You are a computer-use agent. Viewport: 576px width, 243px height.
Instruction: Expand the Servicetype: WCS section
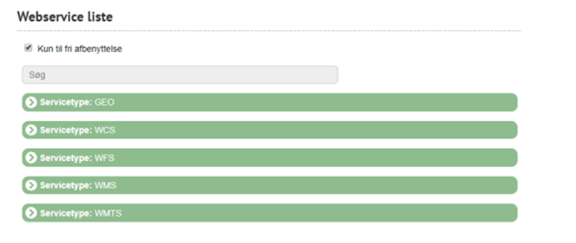coord(270,130)
